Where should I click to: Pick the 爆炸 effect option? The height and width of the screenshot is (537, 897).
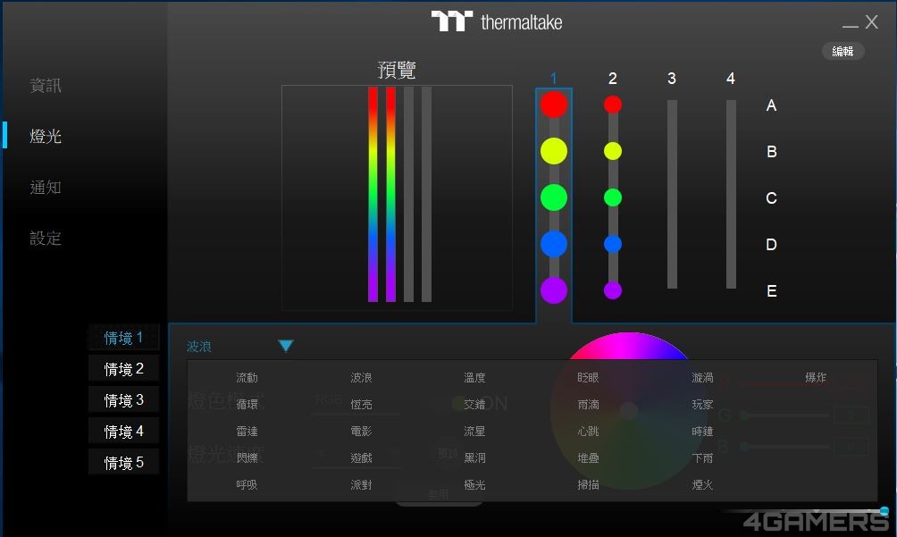pyautogui.click(x=816, y=377)
